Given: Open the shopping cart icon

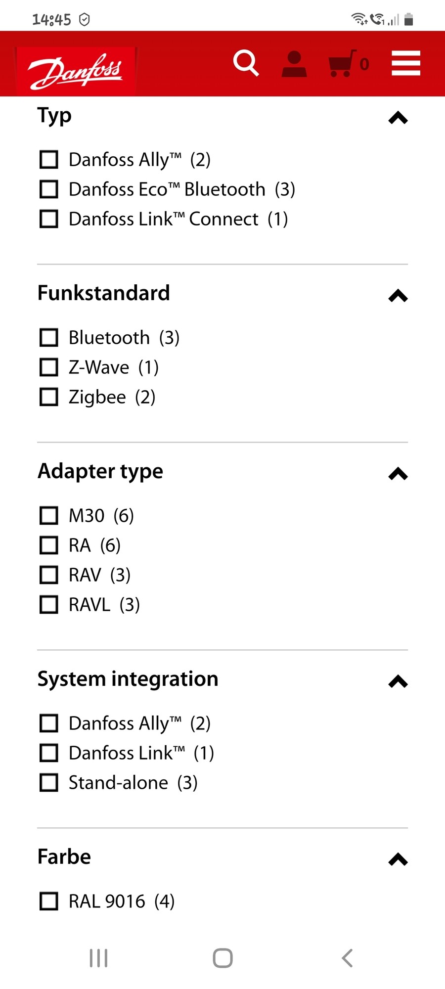Looking at the screenshot, I should [342, 63].
